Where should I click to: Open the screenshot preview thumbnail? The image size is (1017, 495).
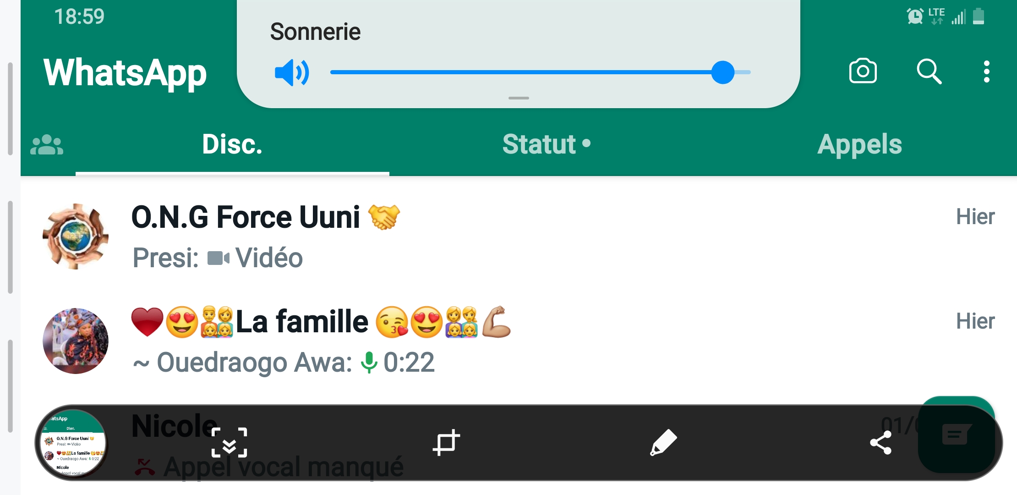pos(73,443)
